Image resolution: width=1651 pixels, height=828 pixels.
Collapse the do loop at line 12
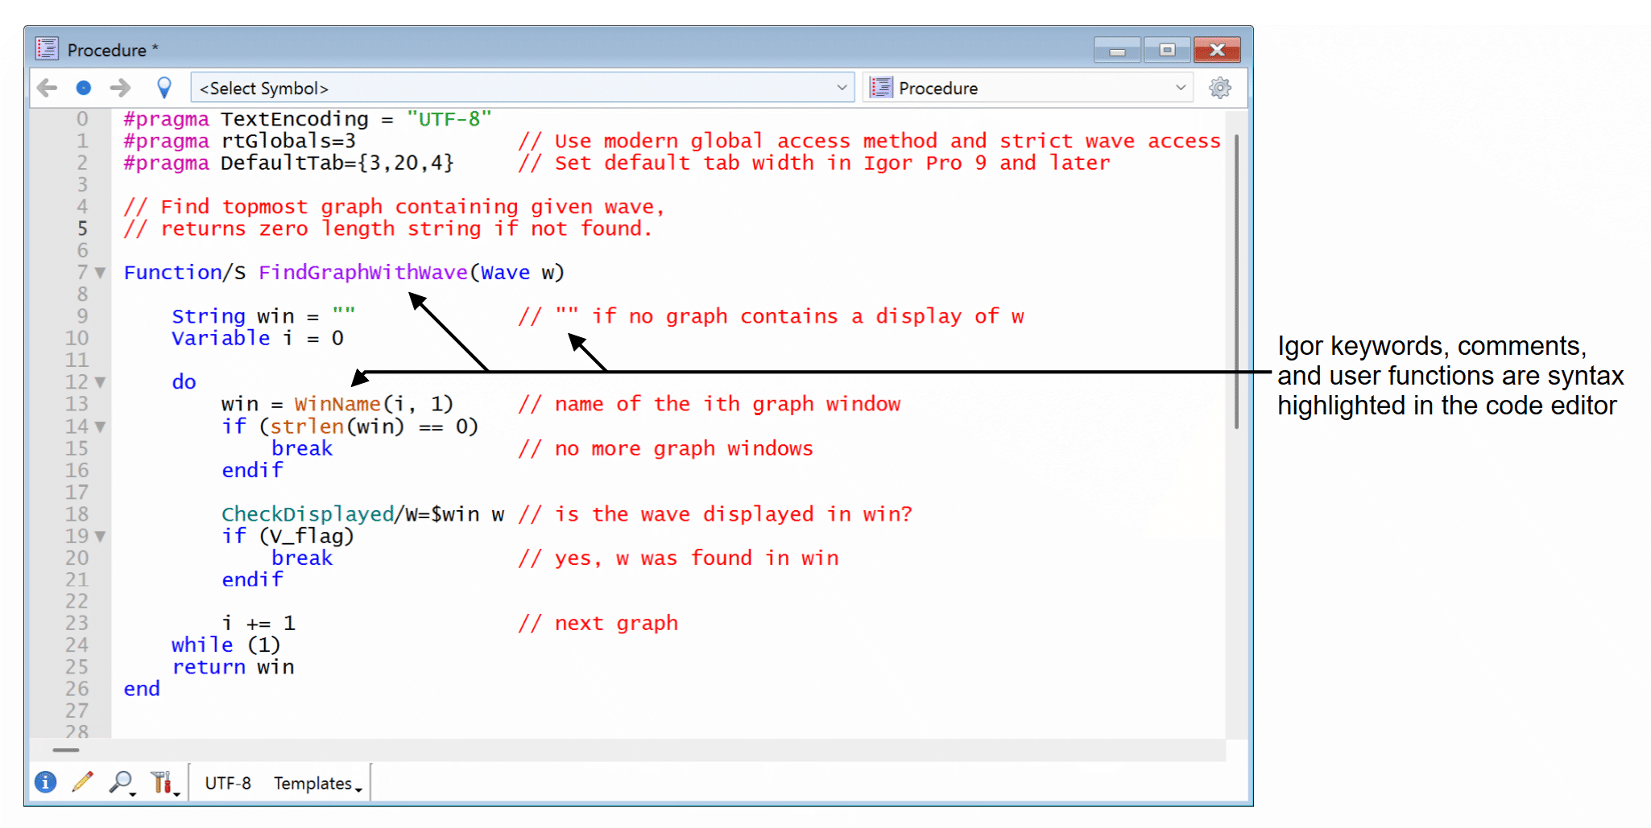(x=101, y=382)
